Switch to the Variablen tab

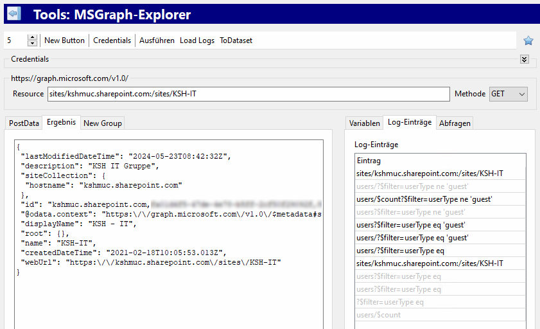pos(364,123)
